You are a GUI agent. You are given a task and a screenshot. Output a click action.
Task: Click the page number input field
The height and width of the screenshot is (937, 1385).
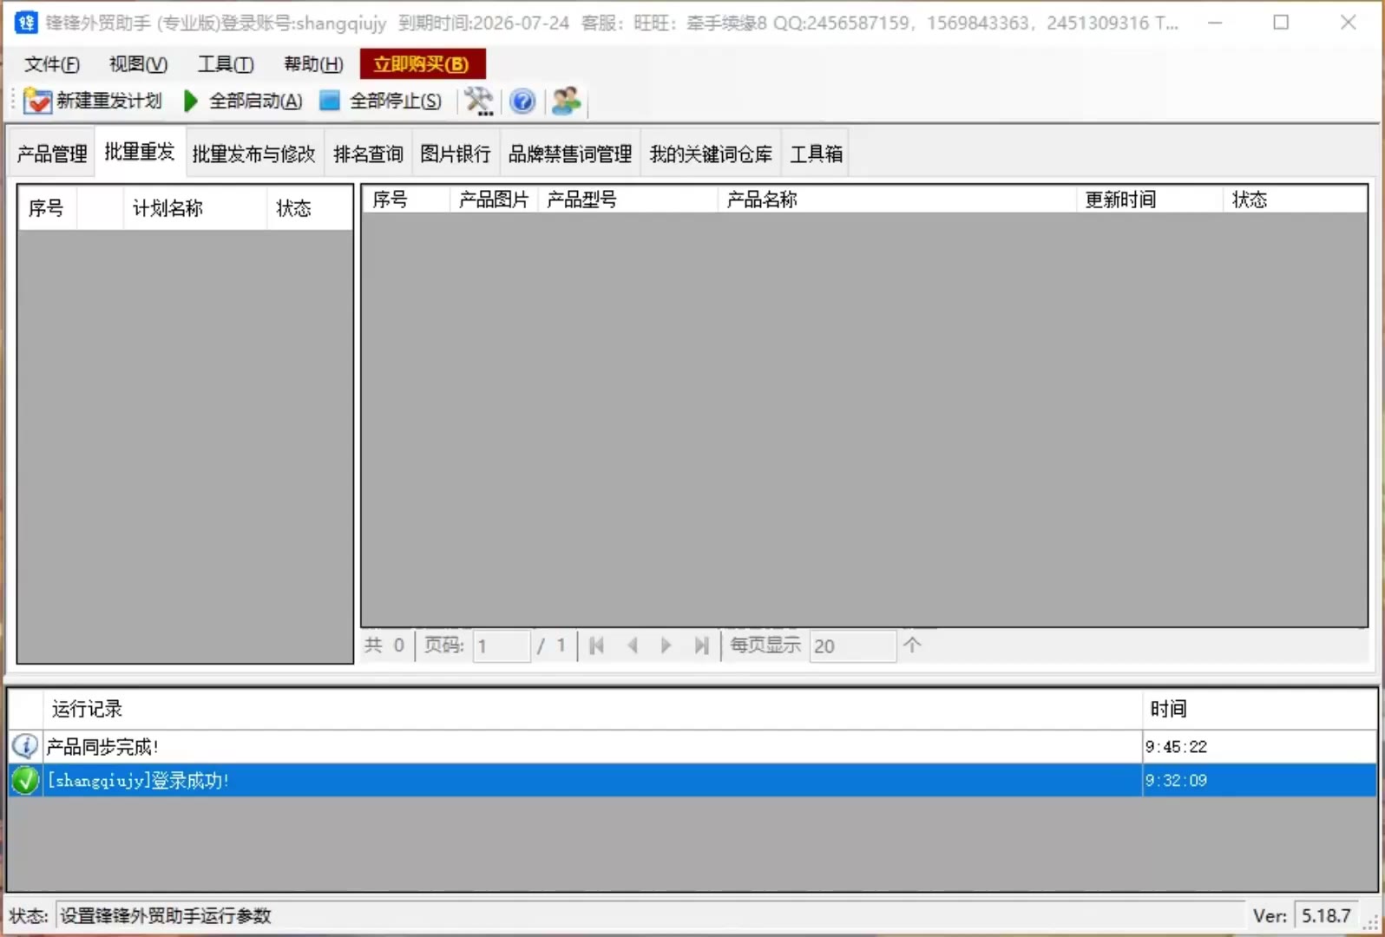(502, 646)
